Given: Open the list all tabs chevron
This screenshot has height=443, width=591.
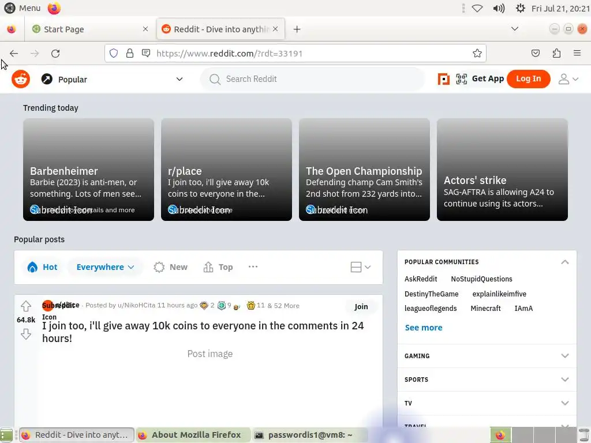Looking at the screenshot, I should pos(514,29).
